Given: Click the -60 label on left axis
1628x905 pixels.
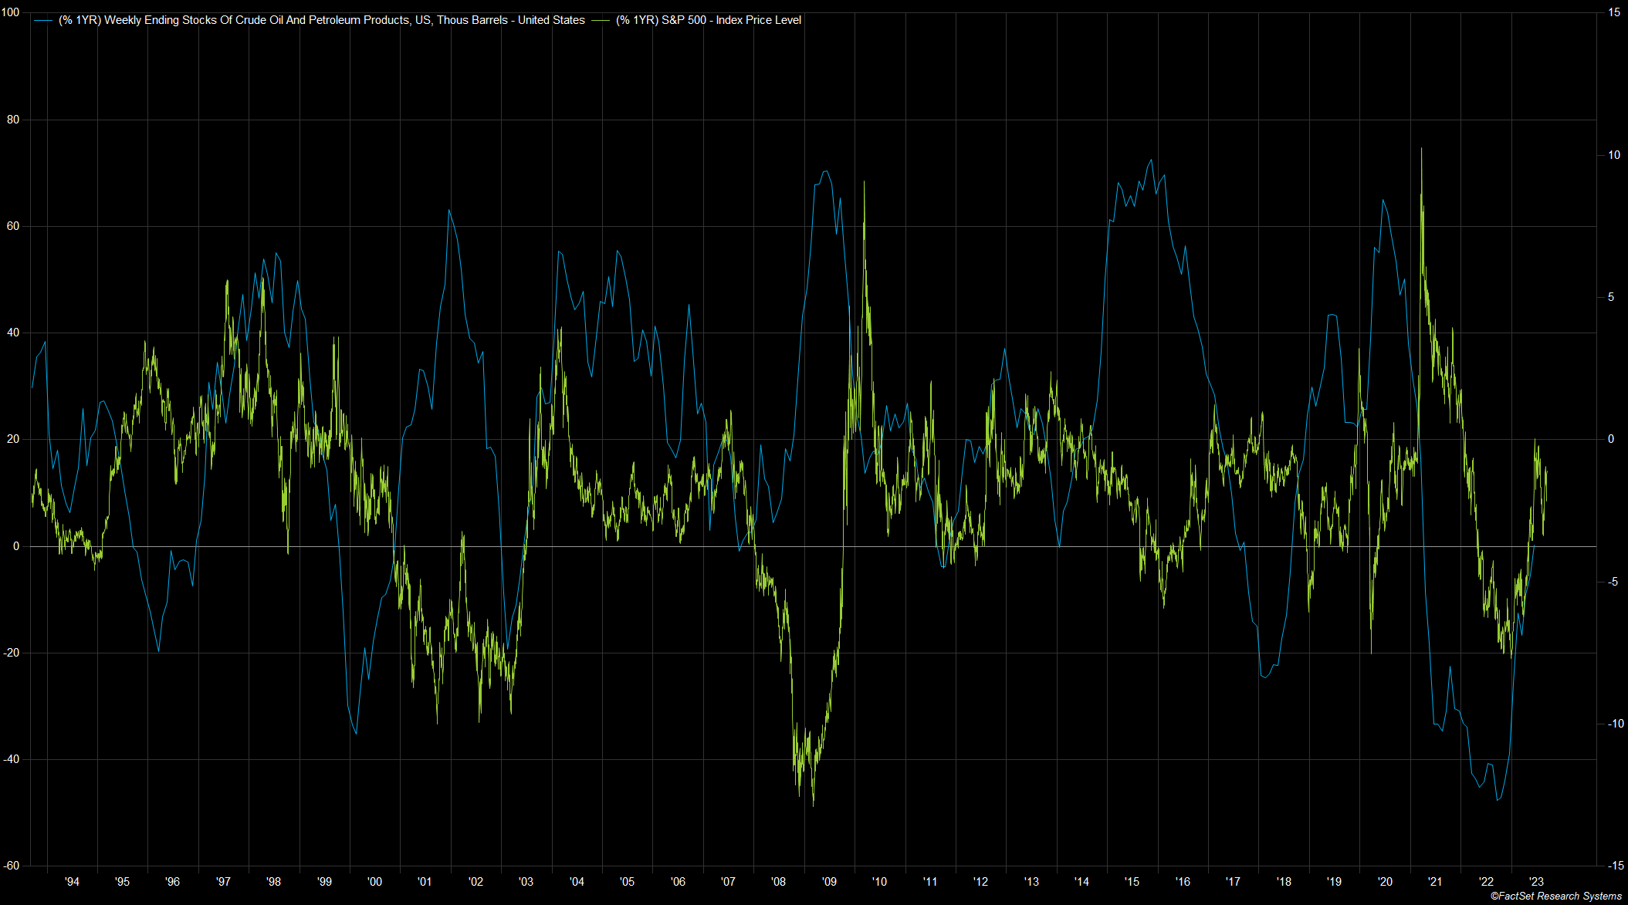Looking at the screenshot, I should pos(11,866).
